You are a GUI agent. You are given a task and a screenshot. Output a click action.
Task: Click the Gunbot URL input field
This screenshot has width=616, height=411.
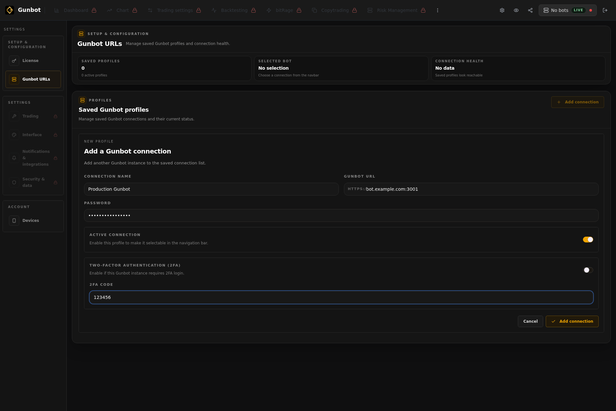click(471, 189)
